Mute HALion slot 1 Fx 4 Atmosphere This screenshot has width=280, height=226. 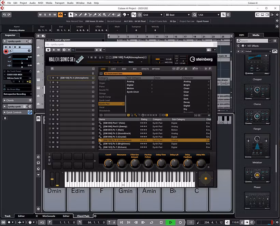(x=53, y=78)
